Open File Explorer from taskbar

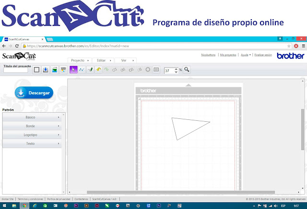pyautogui.click(x=14, y=206)
